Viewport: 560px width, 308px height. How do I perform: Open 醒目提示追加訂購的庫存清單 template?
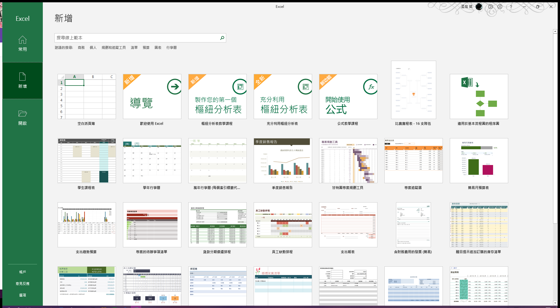479,225
